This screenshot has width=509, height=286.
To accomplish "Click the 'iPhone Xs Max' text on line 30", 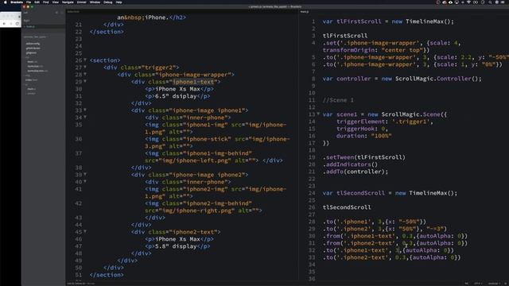I will [177, 89].
